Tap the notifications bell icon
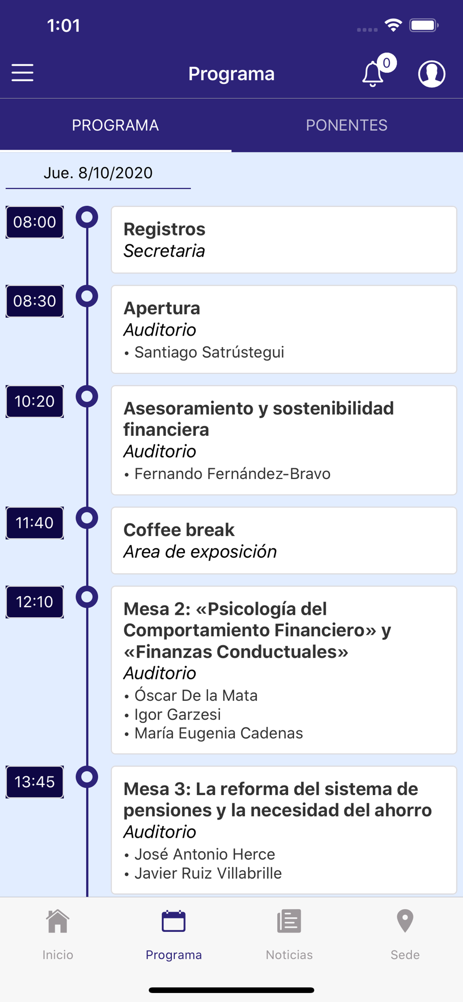 373,74
